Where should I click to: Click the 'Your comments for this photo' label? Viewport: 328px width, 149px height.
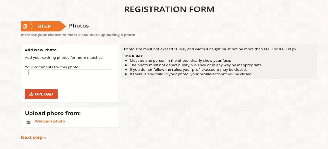(52, 67)
